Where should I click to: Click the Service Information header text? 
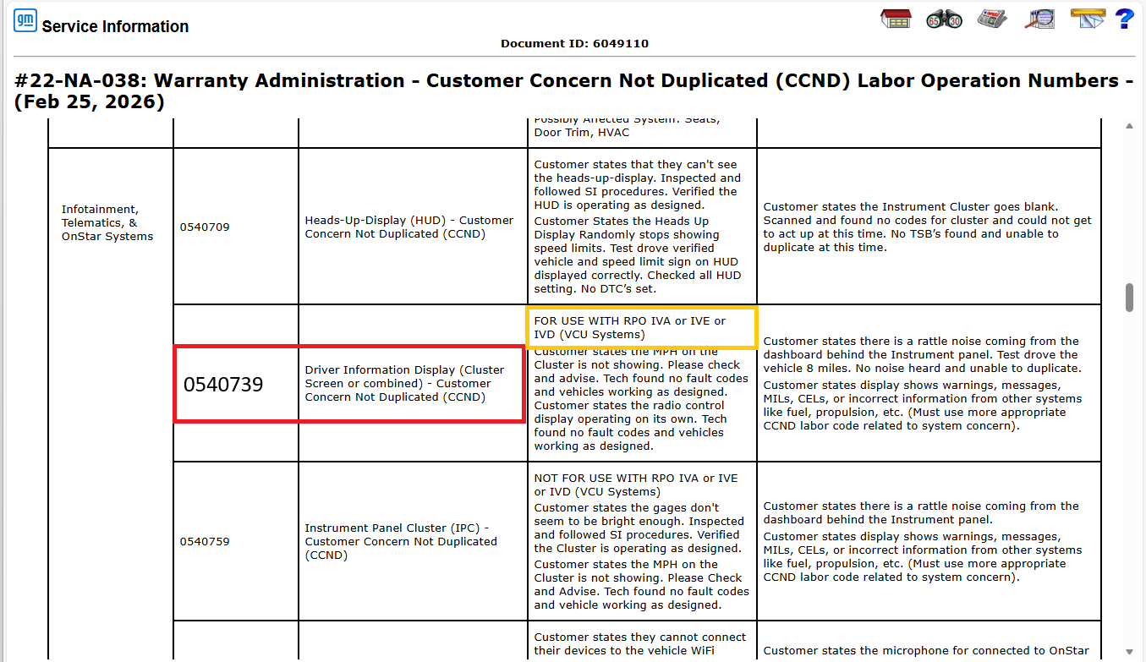[115, 26]
